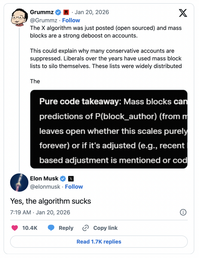Follow the @Grummz account
The image size is (199, 258).
coord(71,20)
